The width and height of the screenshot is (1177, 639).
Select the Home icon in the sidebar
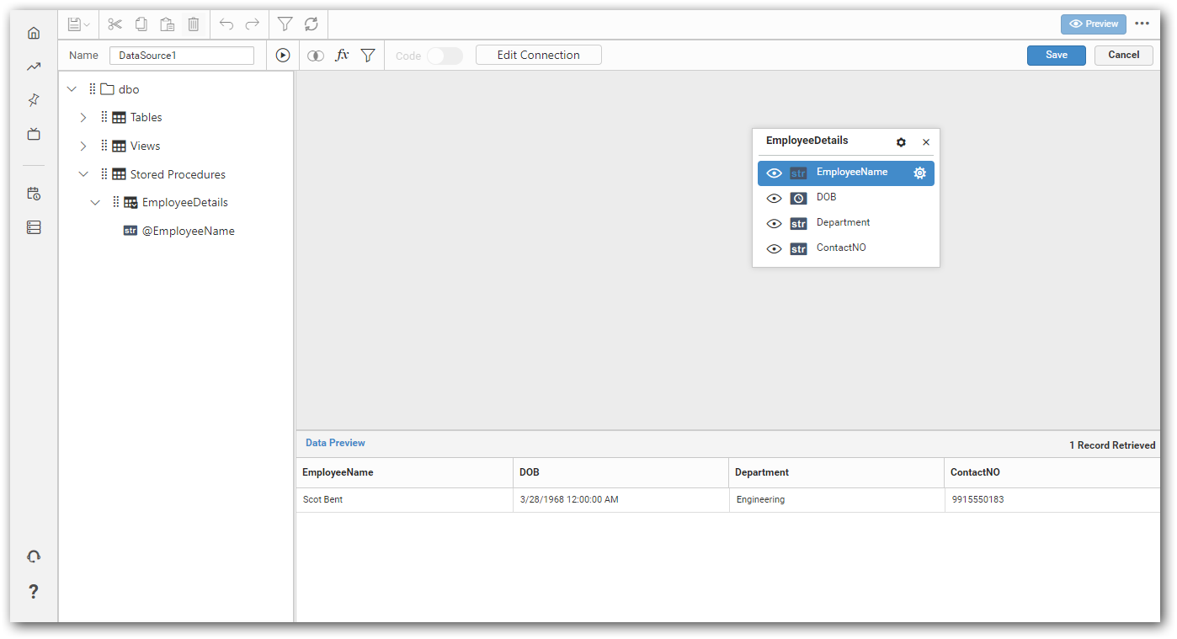click(34, 32)
